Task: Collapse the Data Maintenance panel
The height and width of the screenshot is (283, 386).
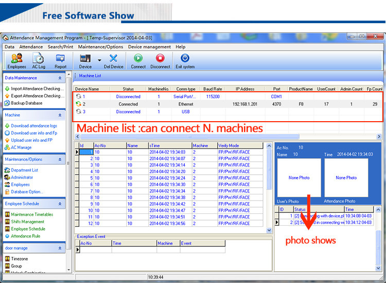Action: point(60,78)
